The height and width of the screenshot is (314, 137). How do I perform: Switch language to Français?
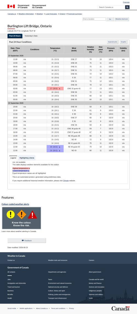click(126, 2)
